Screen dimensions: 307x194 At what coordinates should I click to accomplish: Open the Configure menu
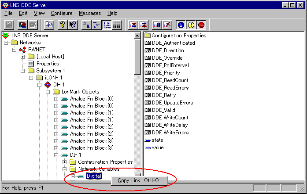pos(62,13)
